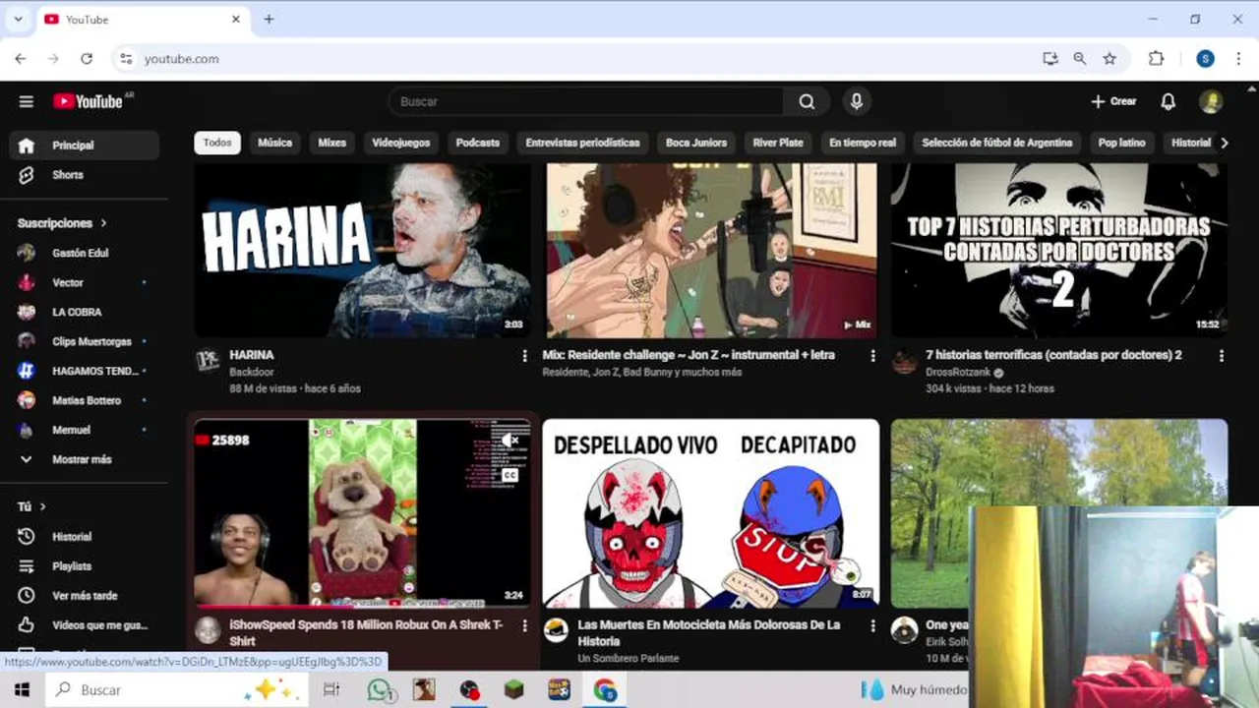
Task: Open Historial in sidebar
Action: tap(84, 537)
